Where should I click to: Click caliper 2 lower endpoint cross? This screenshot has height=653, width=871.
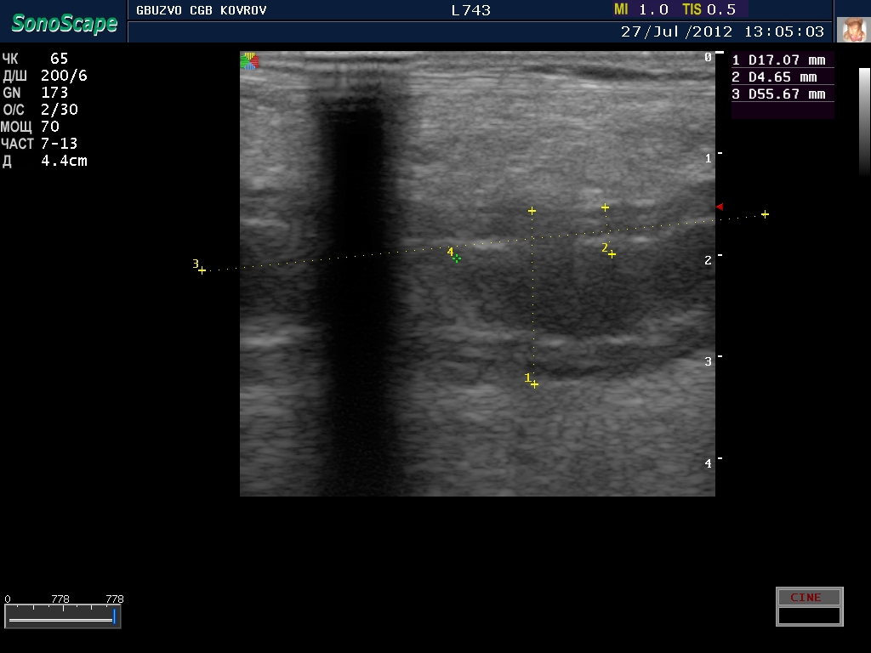click(x=612, y=253)
